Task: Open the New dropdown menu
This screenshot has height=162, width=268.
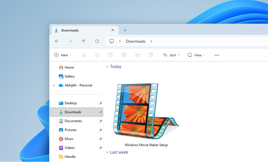Action: pyautogui.click(x=63, y=55)
